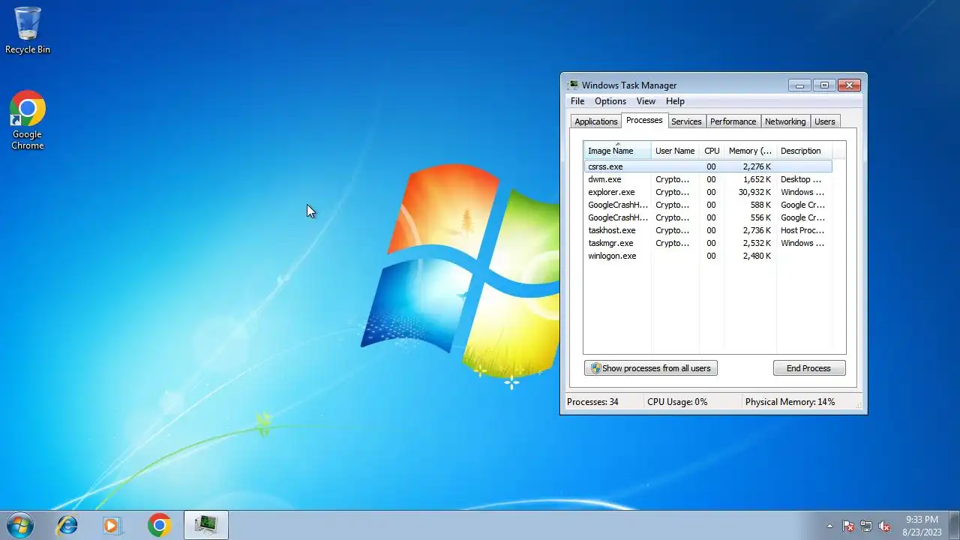Viewport: 960px width, 540px height.
Task: Click the Host Proc... description cell
Action: coord(802,230)
